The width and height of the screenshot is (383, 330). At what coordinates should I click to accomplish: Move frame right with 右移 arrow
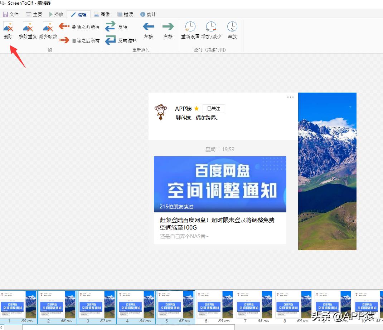pos(168,27)
